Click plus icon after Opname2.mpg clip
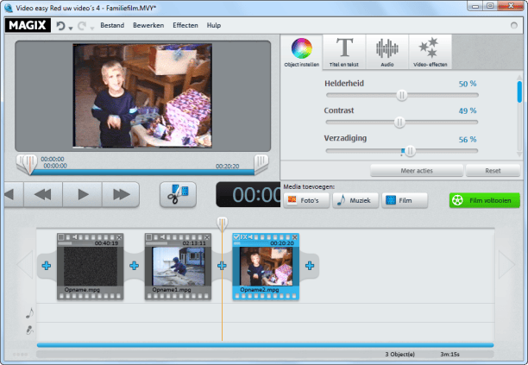 (x=310, y=266)
